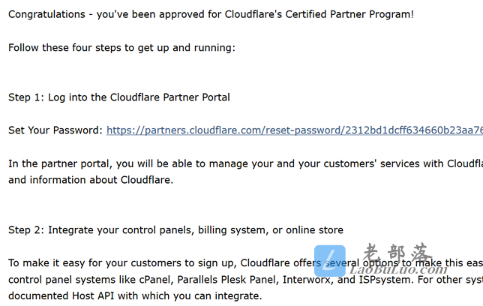Click the 'To make it easy' sentence
Image resolution: width=483 pixels, height=306 pixels.
245,263
